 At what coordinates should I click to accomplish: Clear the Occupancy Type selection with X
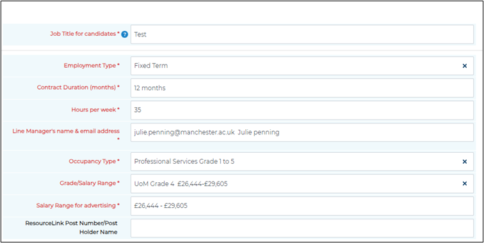[x=465, y=162]
